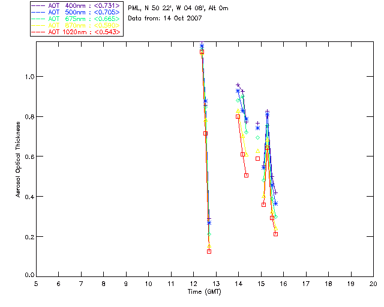Click the red dashed line sample in legend
384x307 pixels.
click(x=38, y=32)
